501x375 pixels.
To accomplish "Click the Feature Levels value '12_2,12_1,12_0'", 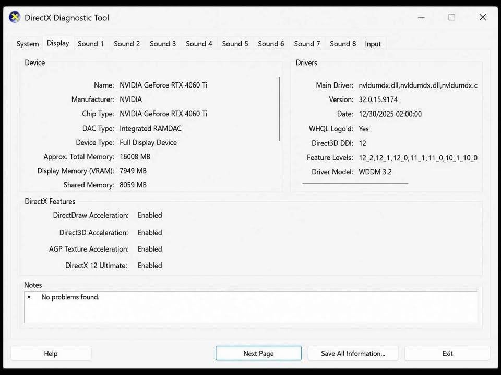I will click(418, 158).
